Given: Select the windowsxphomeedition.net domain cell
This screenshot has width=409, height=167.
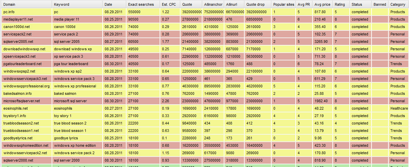Looking at the screenshot, I should pyautogui.click(x=26, y=145).
